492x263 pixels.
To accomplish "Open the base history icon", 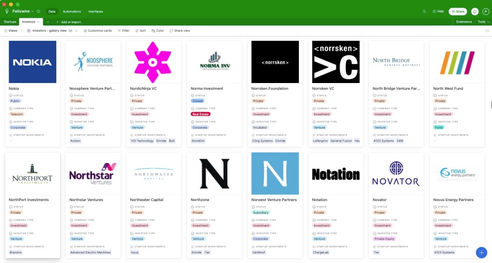I will coord(424,11).
